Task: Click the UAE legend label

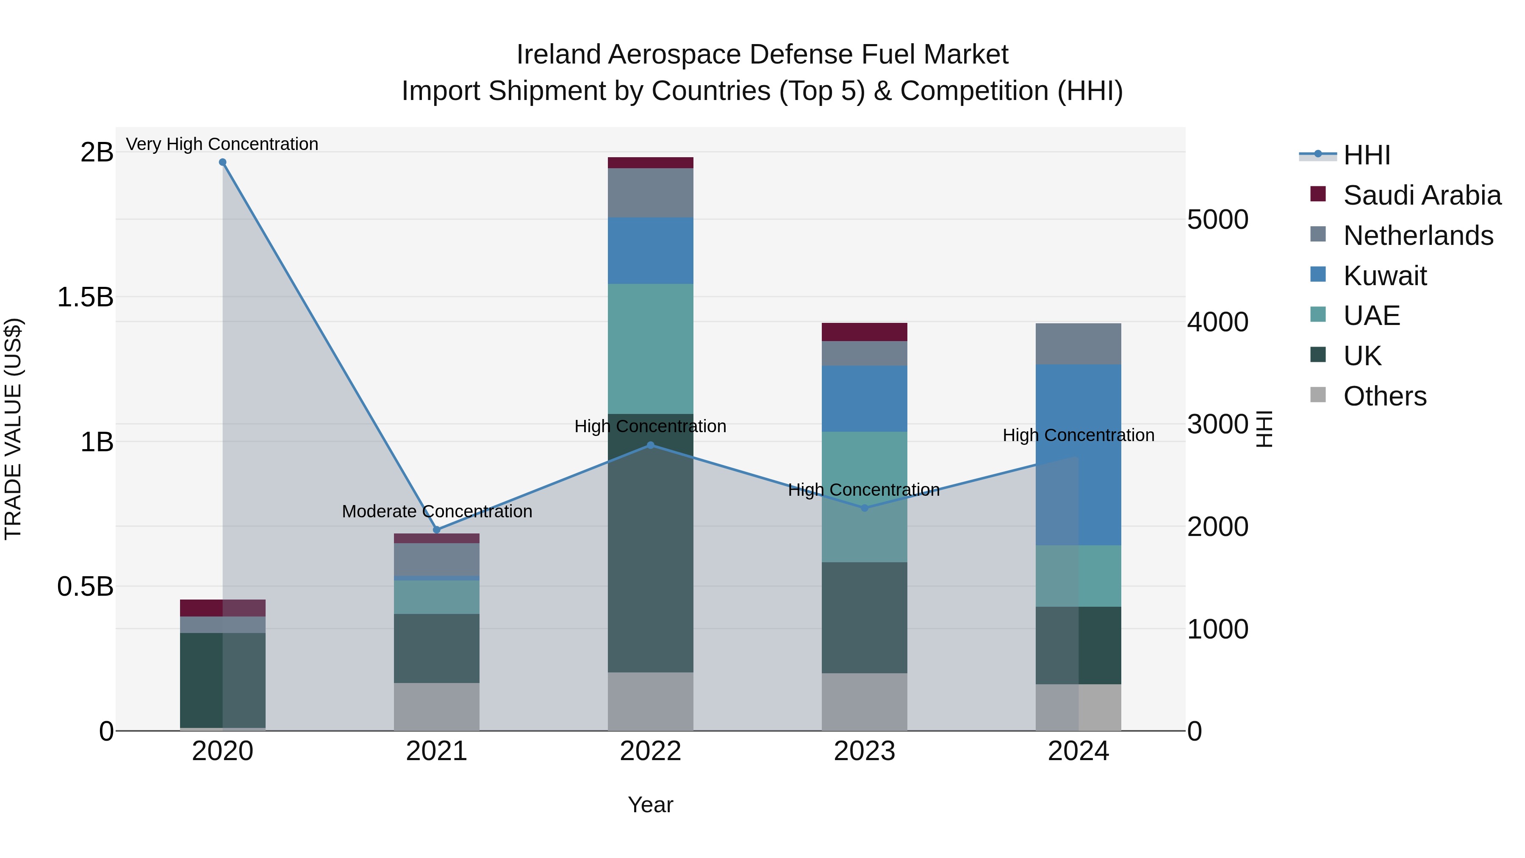Action: (1372, 316)
